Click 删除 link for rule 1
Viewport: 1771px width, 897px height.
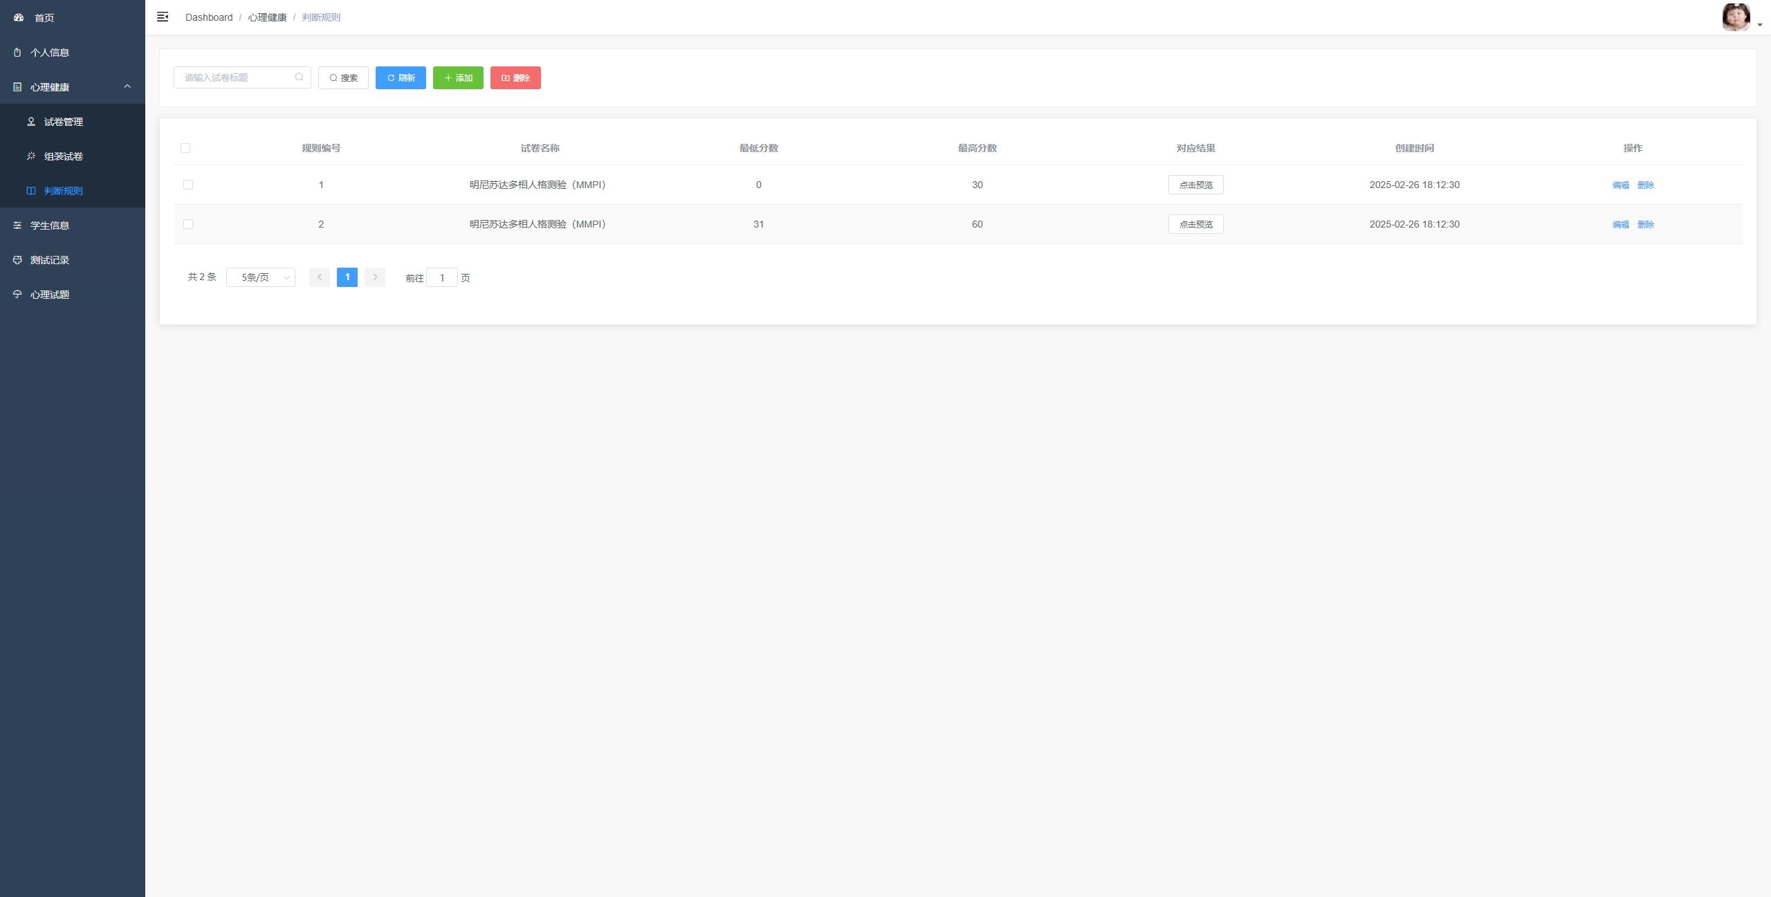1645,185
